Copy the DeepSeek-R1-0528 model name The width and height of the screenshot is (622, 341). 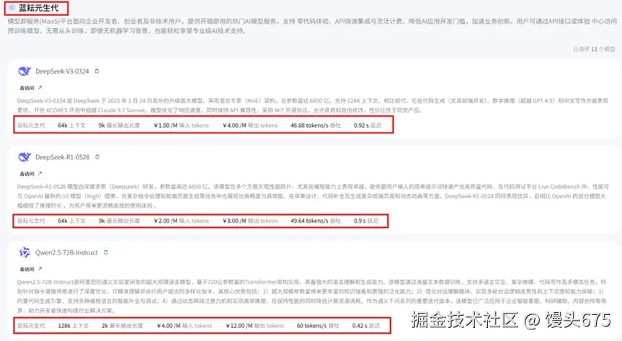point(97,157)
